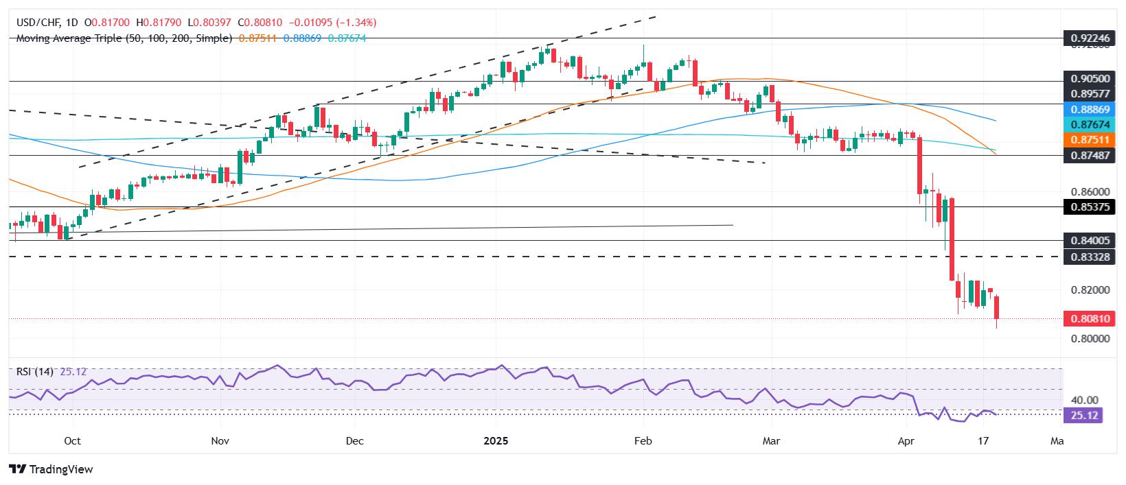Open the RSI (14) indicator legend
The image size is (1126, 485).
coord(35,372)
